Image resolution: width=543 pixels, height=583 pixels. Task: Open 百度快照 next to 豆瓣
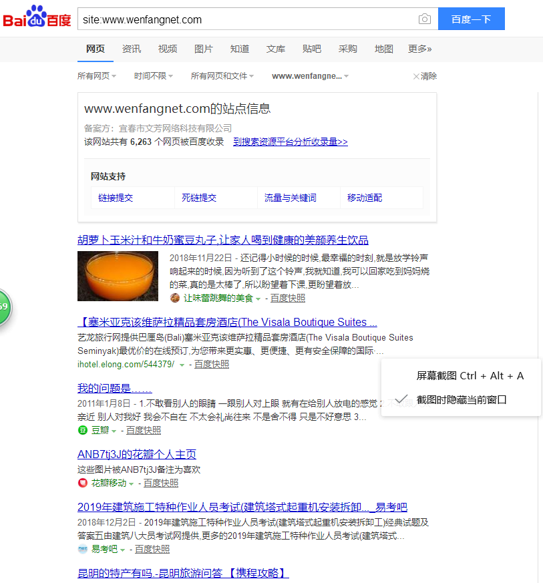tap(144, 430)
